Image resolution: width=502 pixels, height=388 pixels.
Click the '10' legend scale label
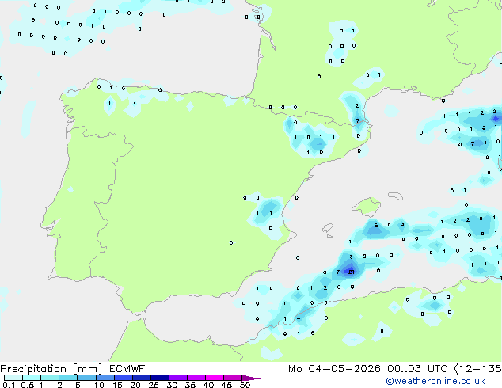pyautogui.click(x=99, y=385)
